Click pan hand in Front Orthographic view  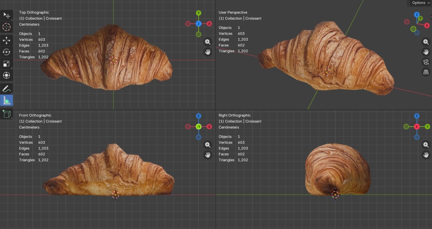click(208, 155)
